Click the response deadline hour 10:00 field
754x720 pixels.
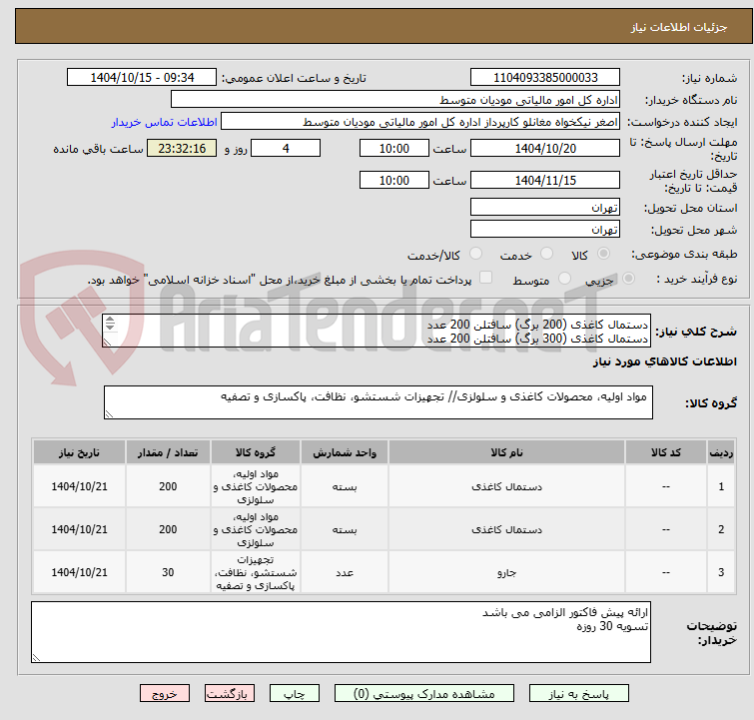pos(393,148)
